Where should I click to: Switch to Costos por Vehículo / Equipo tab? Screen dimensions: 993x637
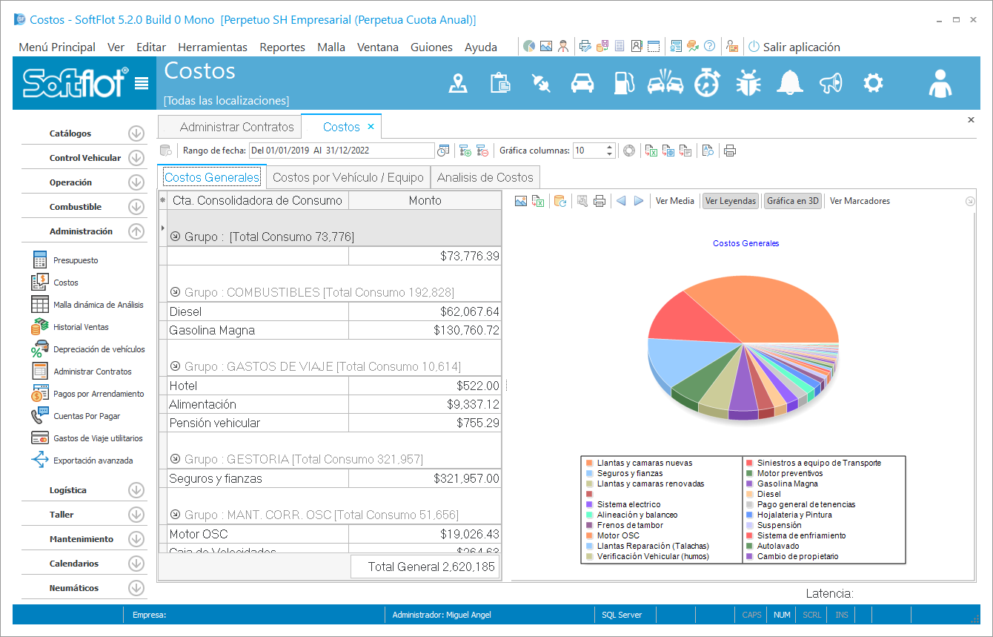(348, 178)
